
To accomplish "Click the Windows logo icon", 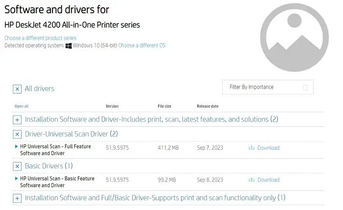I will (69, 46).
